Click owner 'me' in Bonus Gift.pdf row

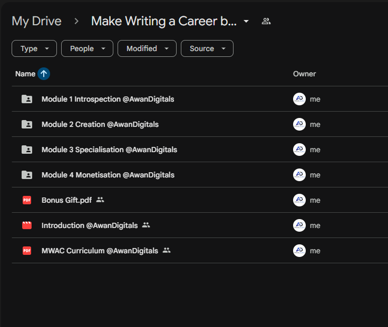tap(315, 200)
